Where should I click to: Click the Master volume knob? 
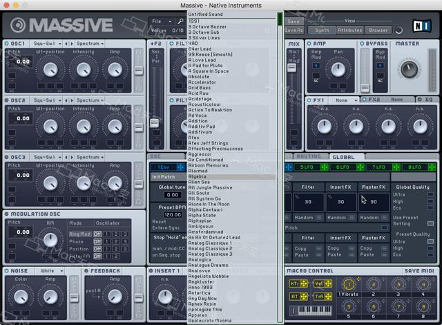[x=409, y=69]
